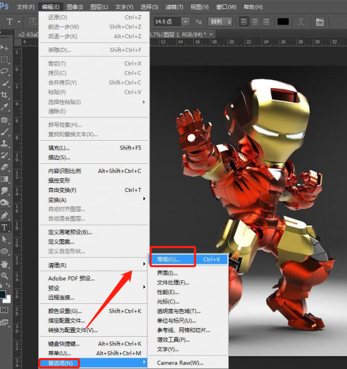The image size is (347, 369).
Task: Open 图层(L) menu
Action: coord(99,7)
